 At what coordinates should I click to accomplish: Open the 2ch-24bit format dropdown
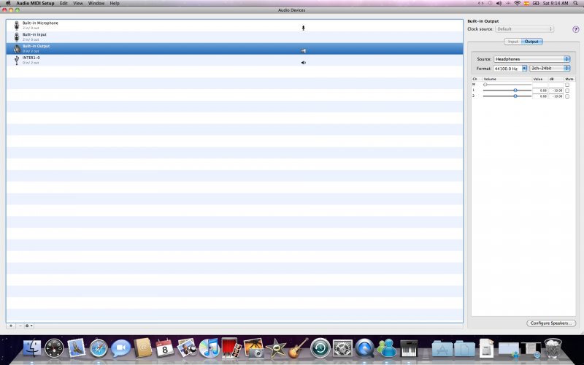(550, 69)
